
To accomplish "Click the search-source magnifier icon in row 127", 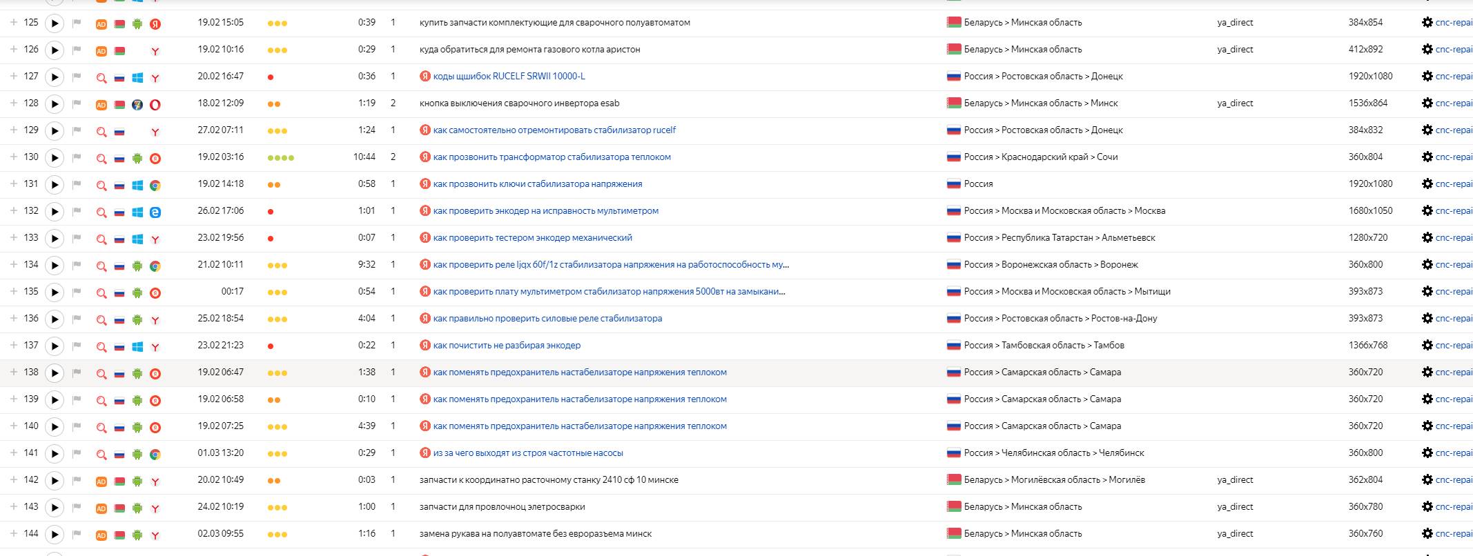I will tap(101, 77).
